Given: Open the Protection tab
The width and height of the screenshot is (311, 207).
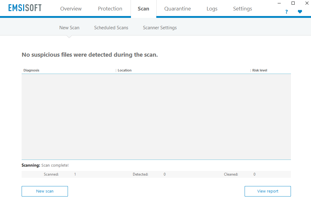Looking at the screenshot, I should click(x=110, y=9).
